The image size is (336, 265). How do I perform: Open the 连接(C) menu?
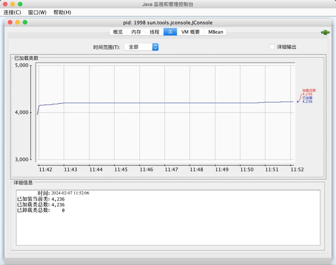pos(12,12)
